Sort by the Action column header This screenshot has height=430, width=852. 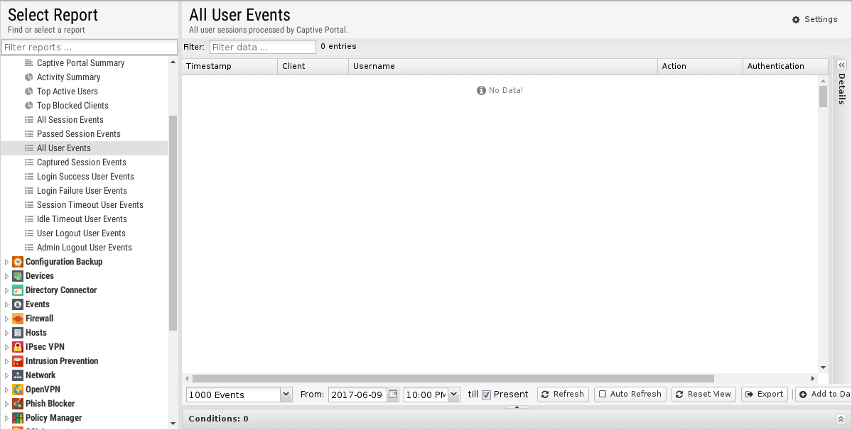point(700,66)
